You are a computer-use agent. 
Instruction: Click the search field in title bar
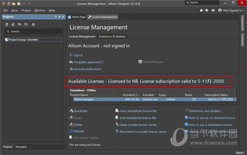[x=202, y=2]
